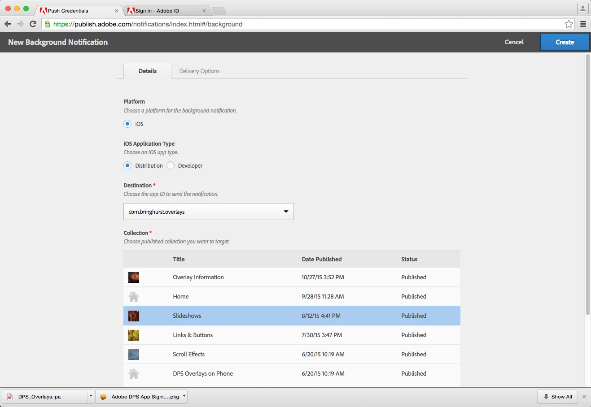The height and width of the screenshot is (407, 591).
Task: Click date 7/30/15 3:47 PM
Action: (322, 335)
